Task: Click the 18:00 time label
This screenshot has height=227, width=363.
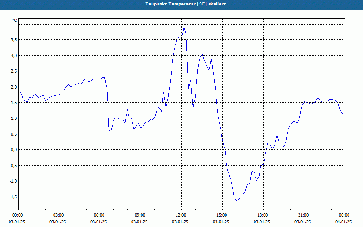Action: (263, 215)
